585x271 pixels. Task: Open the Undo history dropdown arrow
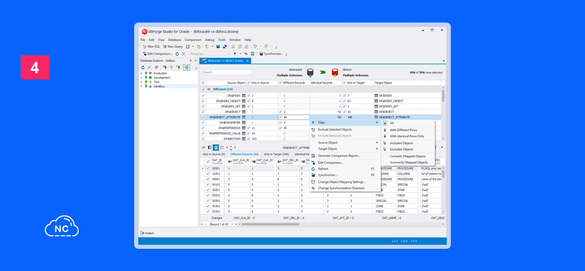pyautogui.click(x=261, y=46)
